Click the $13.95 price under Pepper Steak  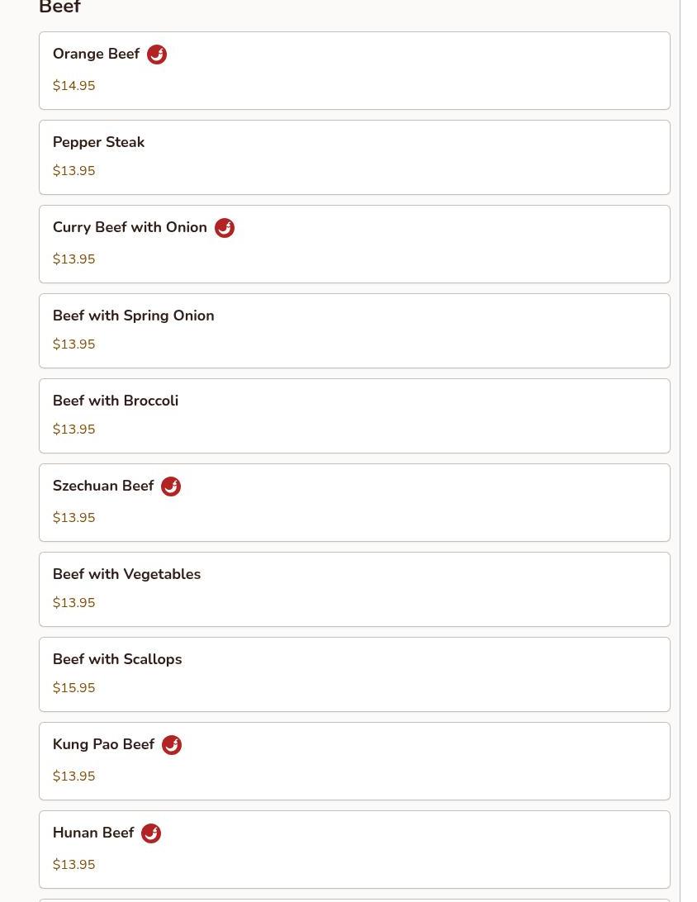click(73, 171)
